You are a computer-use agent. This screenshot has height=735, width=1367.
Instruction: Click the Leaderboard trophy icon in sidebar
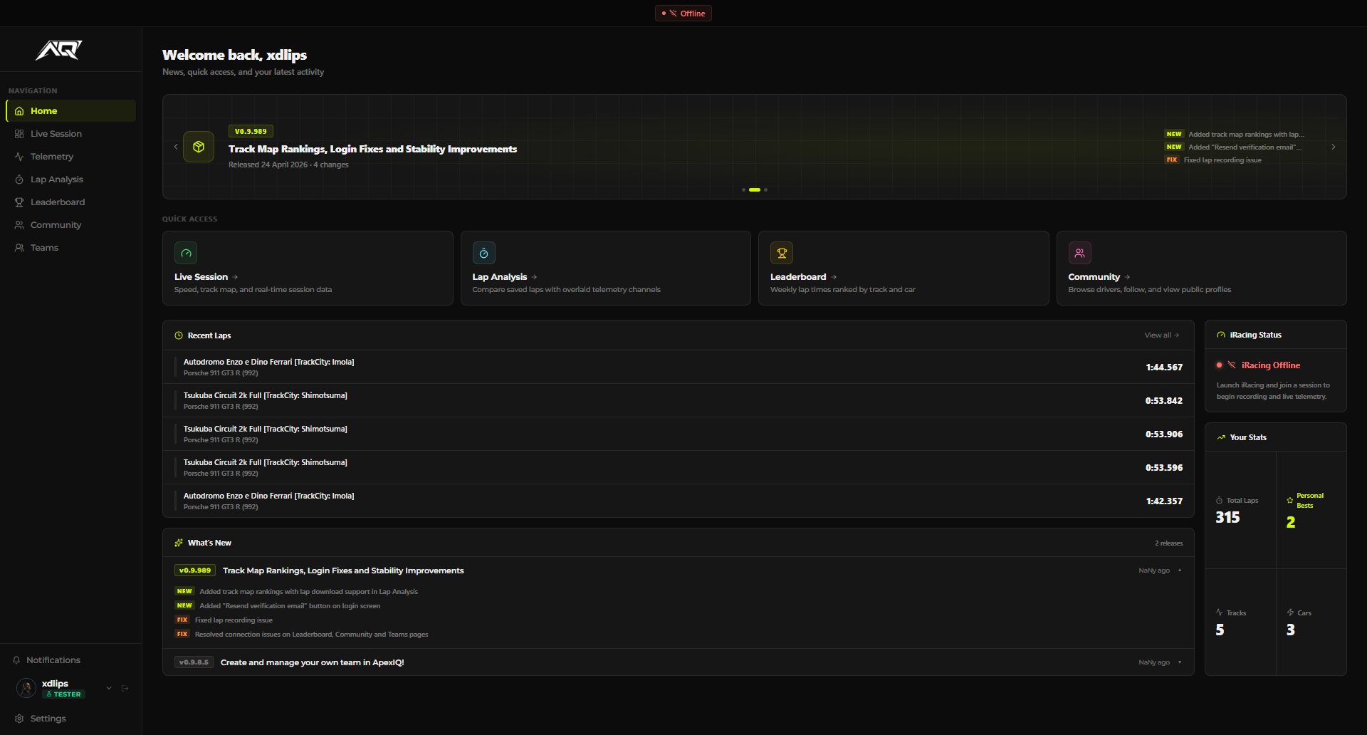(19, 202)
